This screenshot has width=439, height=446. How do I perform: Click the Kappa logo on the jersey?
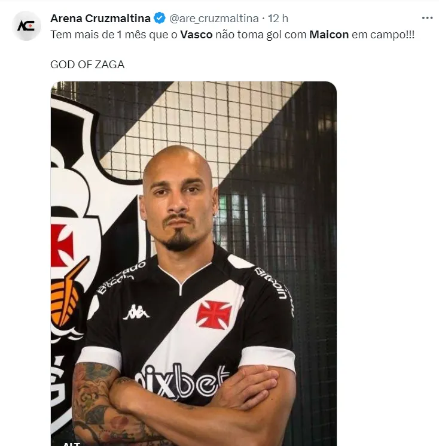(x=136, y=312)
